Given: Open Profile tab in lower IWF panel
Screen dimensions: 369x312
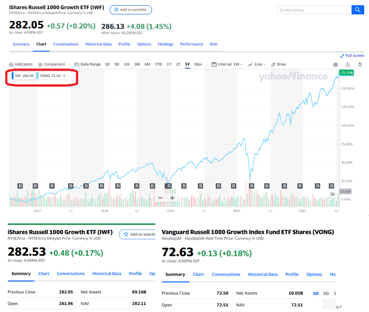Looking at the screenshot, I should 135,274.
